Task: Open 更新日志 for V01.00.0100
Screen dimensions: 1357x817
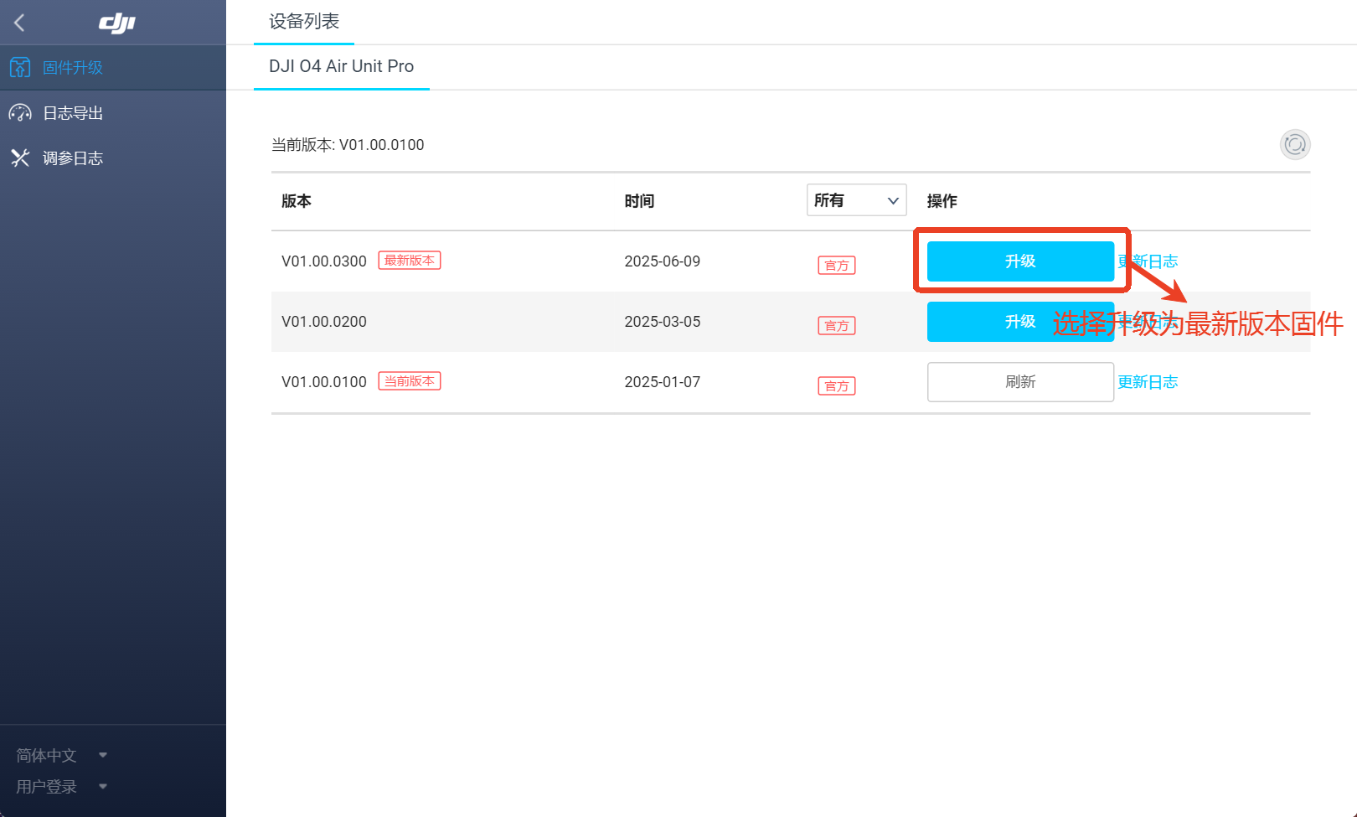Action: pyautogui.click(x=1148, y=382)
